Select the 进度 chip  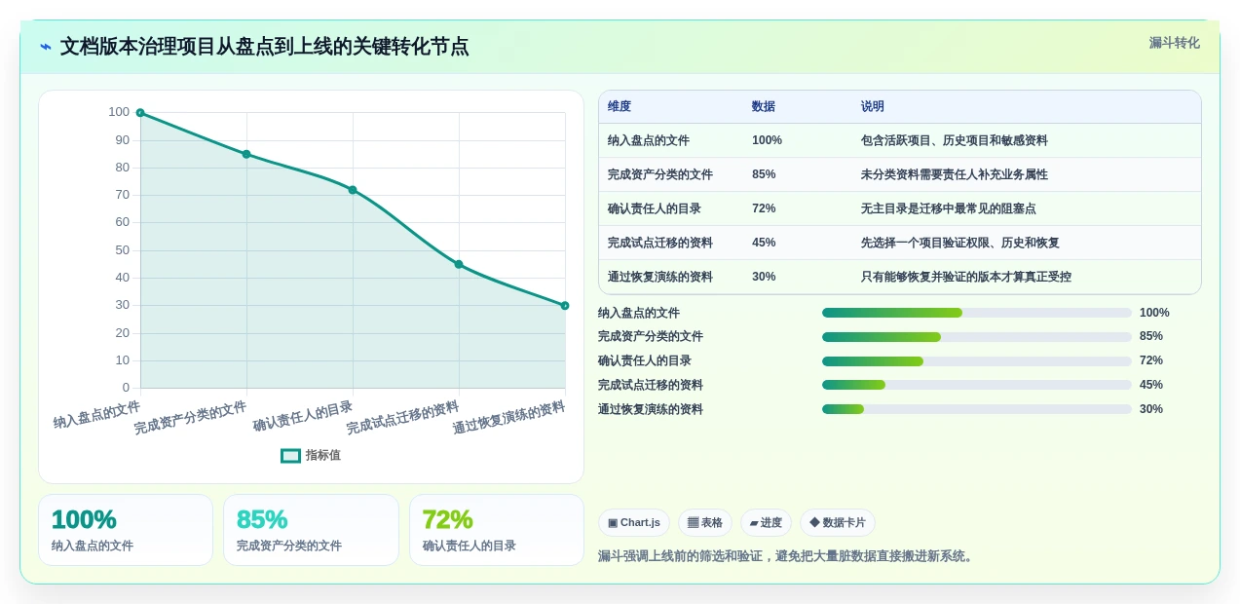pos(766,523)
